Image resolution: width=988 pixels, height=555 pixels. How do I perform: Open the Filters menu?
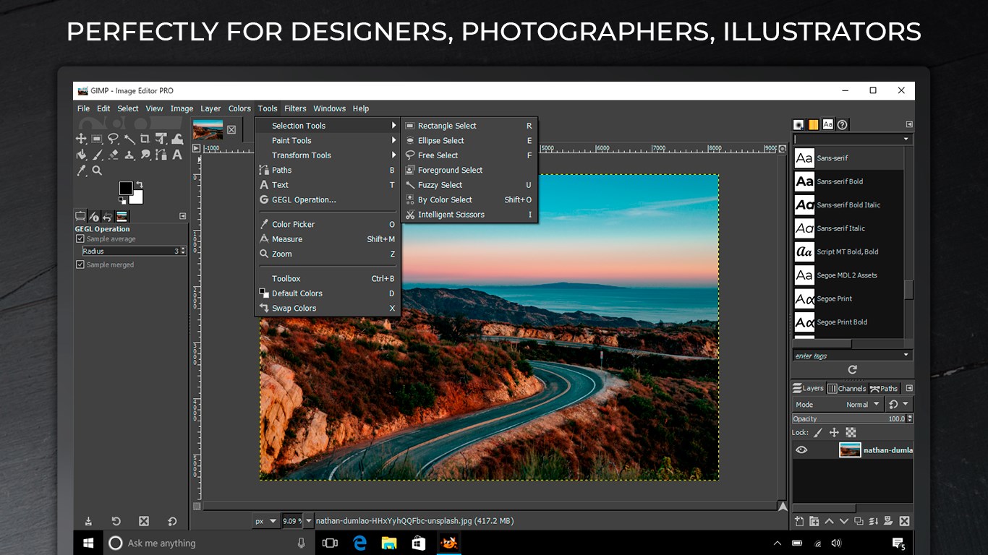[295, 108]
